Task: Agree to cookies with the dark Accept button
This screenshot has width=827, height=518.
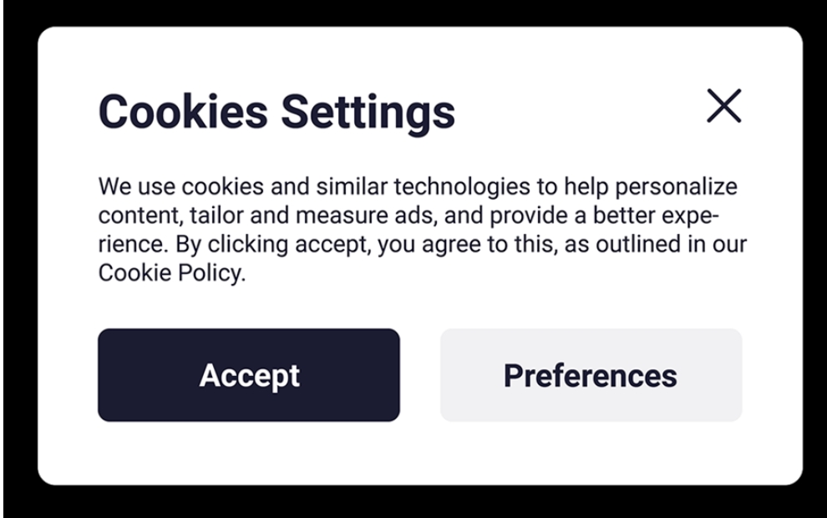Action: [248, 375]
